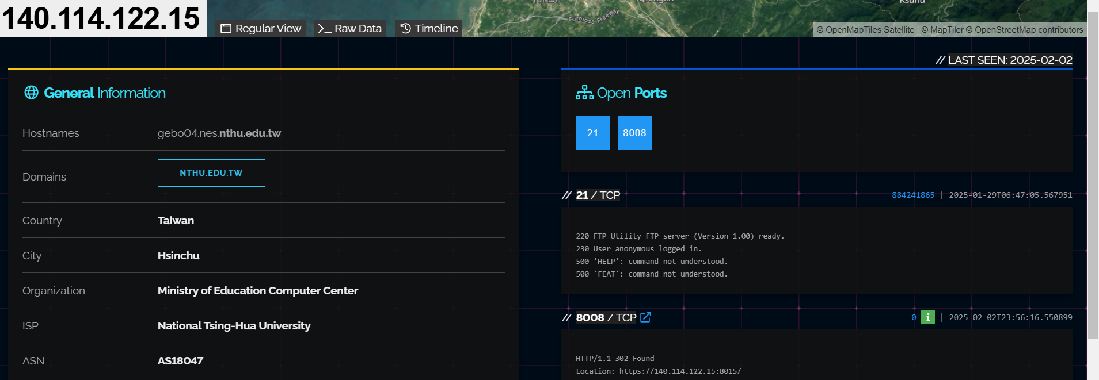Open the Timeline tab

(x=429, y=28)
